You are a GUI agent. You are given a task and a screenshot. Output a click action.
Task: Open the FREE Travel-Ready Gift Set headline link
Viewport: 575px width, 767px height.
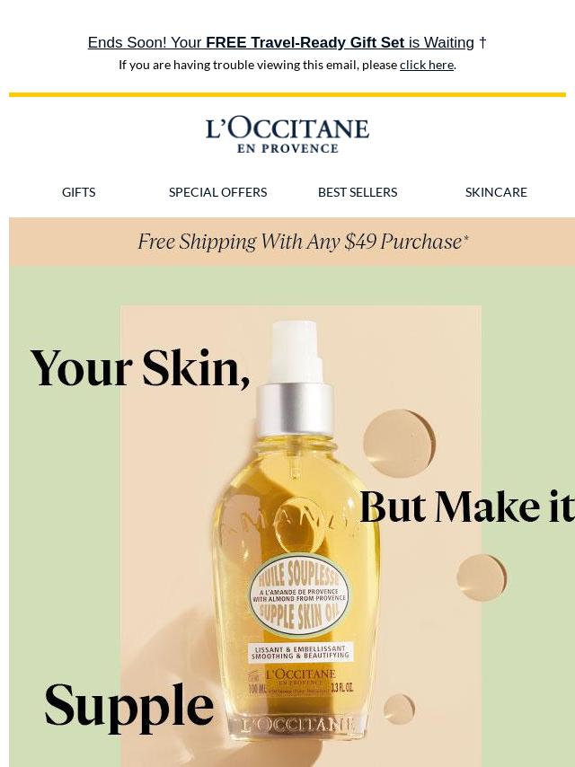point(287,42)
